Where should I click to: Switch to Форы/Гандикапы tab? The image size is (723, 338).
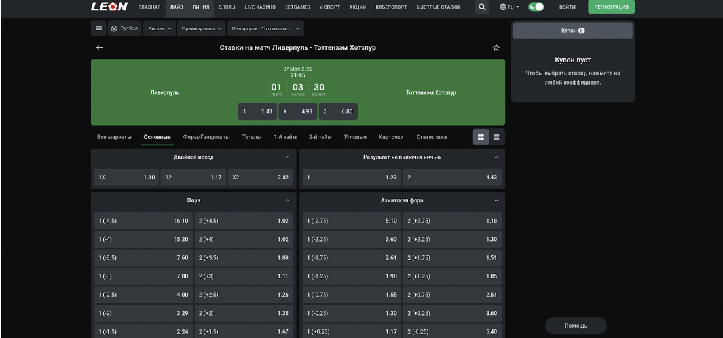tap(206, 137)
